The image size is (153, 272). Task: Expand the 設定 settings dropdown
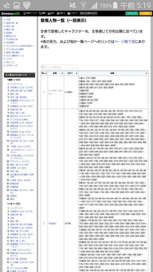[x=61, y=13]
